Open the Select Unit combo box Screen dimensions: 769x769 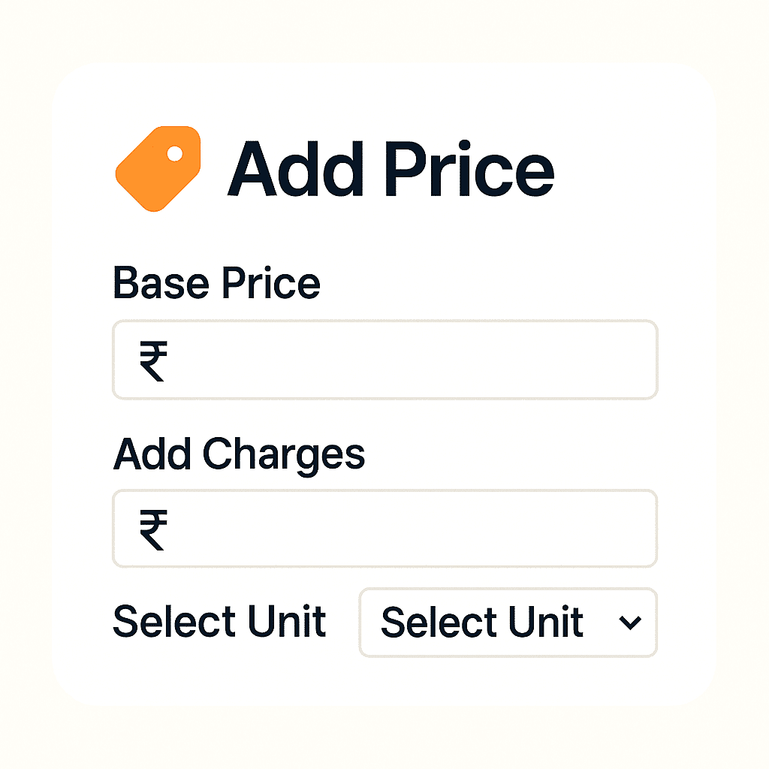click(508, 623)
